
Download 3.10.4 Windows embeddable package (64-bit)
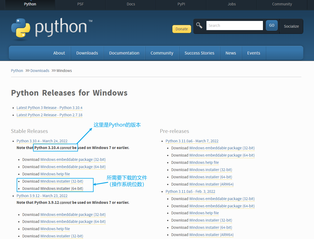[x=73, y=167]
